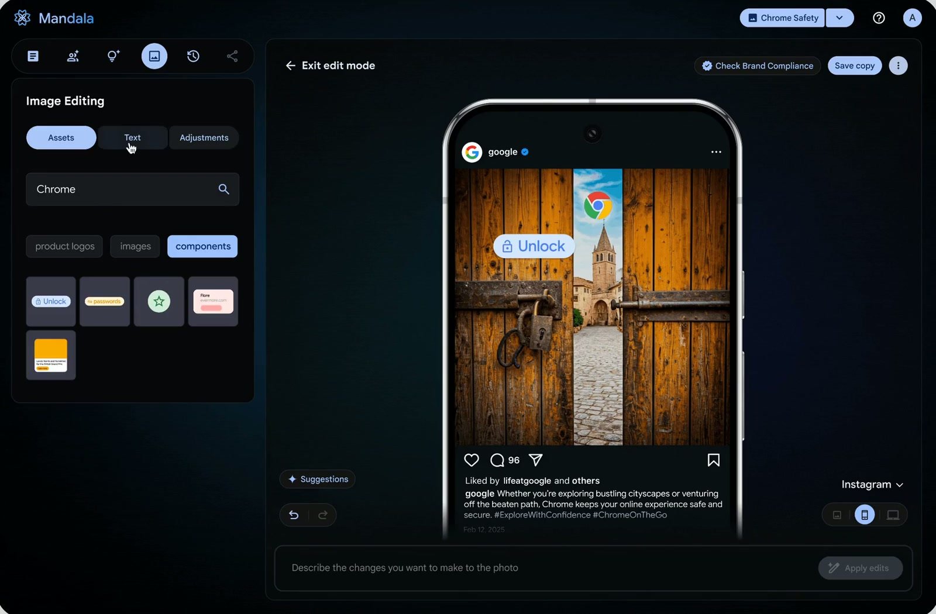Open the Chrome Safety project button

click(x=782, y=18)
